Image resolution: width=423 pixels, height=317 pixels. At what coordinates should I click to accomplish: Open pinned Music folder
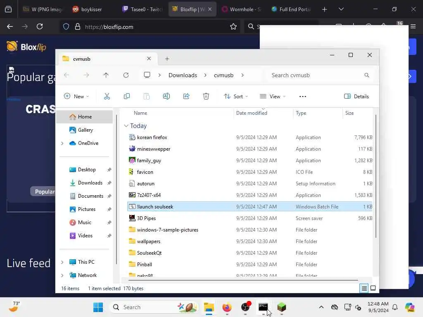click(x=84, y=222)
